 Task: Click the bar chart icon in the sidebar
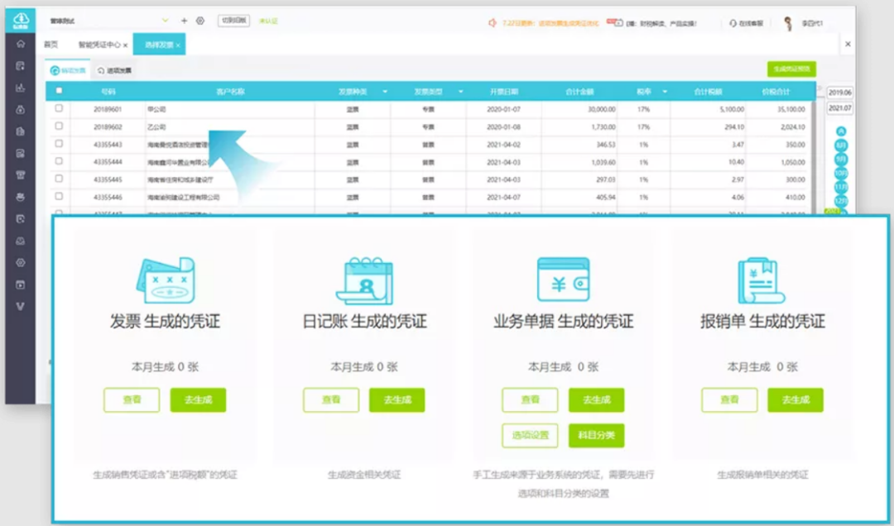coord(21,88)
